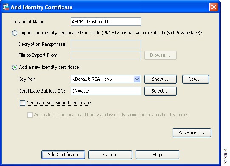Edit the Trustpoint Name field
The width and height of the screenshot is (230, 166).
[106, 22]
